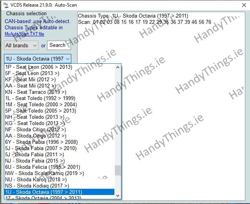Viewport: 250px width, 204px height.
Task: Select 5J - Skoda Fabia (2007 > 2010)
Action: 59,149
